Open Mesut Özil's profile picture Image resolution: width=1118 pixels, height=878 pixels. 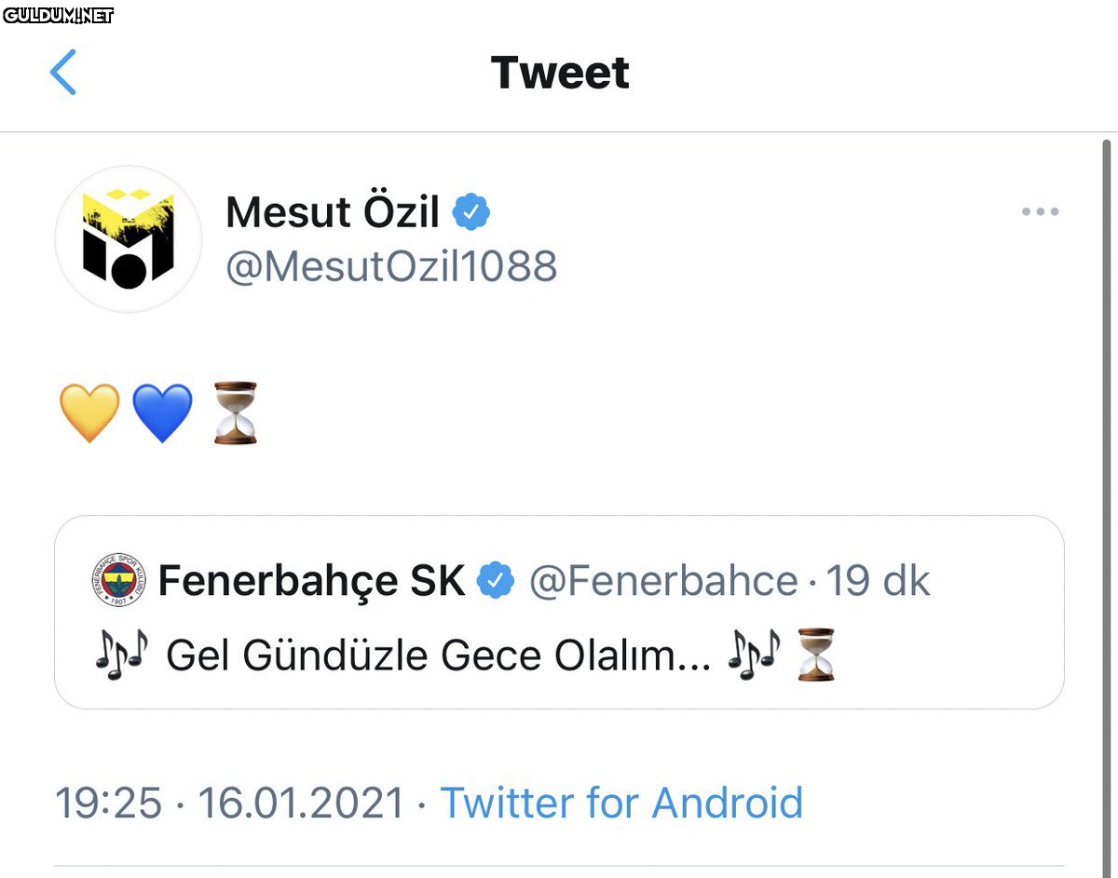pos(129,238)
